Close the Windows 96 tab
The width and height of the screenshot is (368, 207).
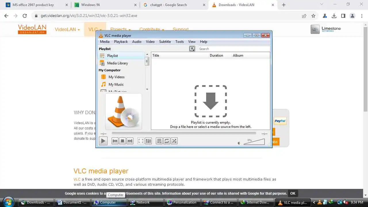click(135, 5)
